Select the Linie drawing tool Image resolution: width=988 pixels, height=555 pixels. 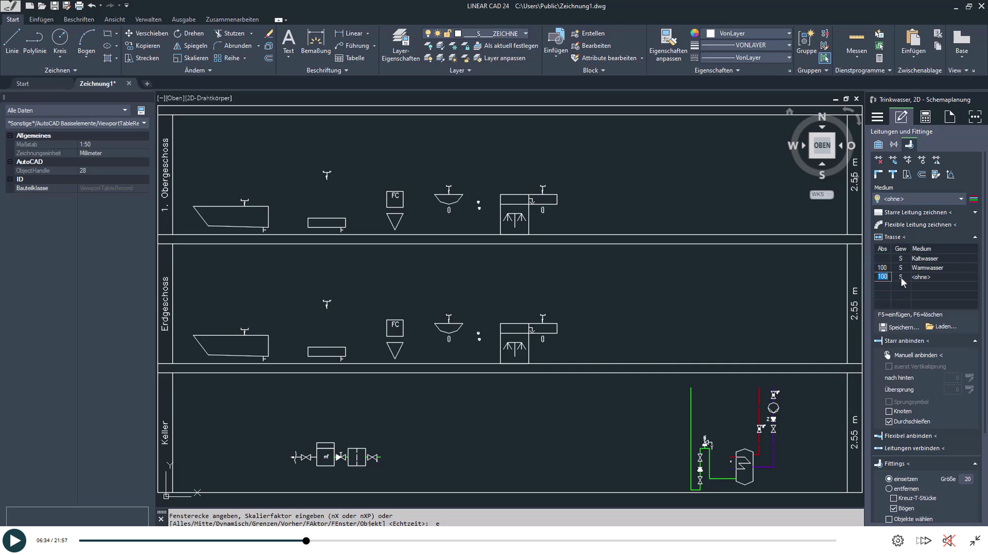coord(12,42)
